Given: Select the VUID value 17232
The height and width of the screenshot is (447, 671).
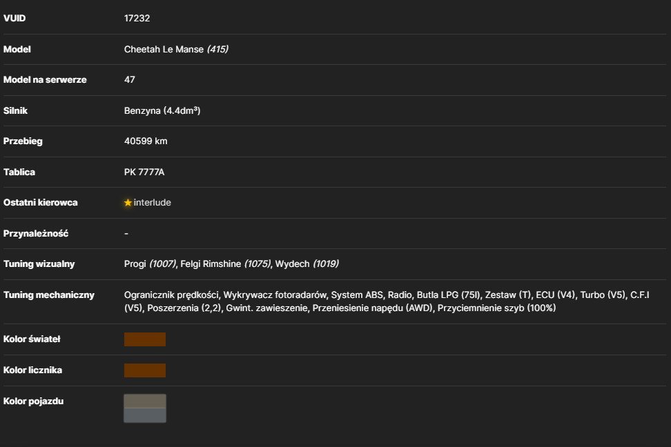Looking at the screenshot, I should coord(137,19).
